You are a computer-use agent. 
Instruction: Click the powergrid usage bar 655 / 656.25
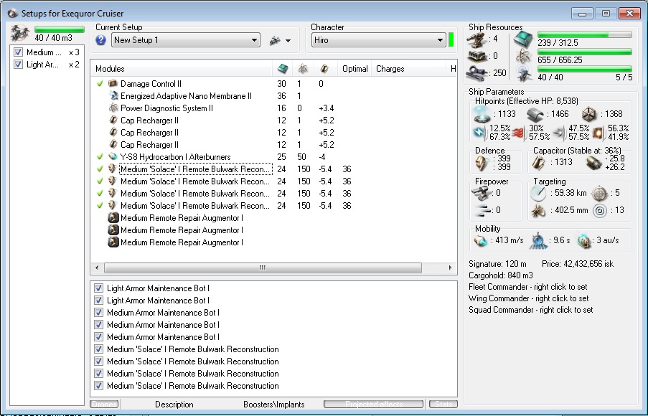click(585, 52)
